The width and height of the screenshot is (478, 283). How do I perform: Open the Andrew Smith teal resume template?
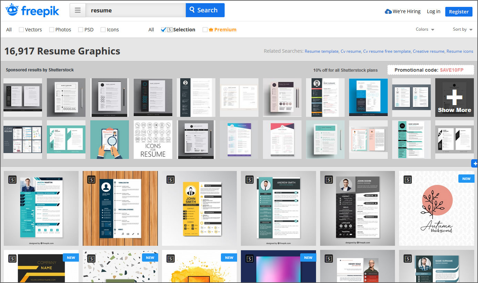click(x=278, y=208)
